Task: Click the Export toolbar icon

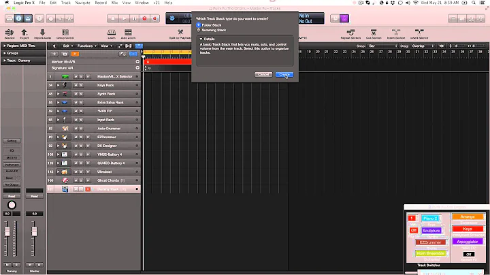Action: pyautogui.click(x=24, y=33)
